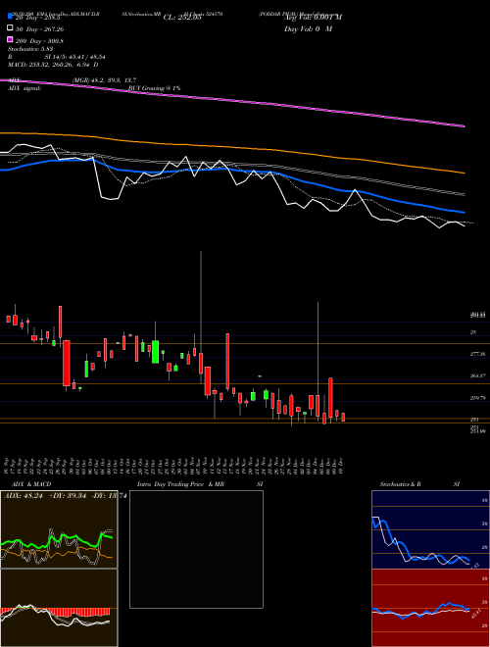Click the white 50 Day legend swatch
The width and height of the screenshot is (490, 647).
point(10,28)
